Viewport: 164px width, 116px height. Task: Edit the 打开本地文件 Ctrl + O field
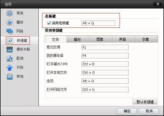[x=105, y=72]
